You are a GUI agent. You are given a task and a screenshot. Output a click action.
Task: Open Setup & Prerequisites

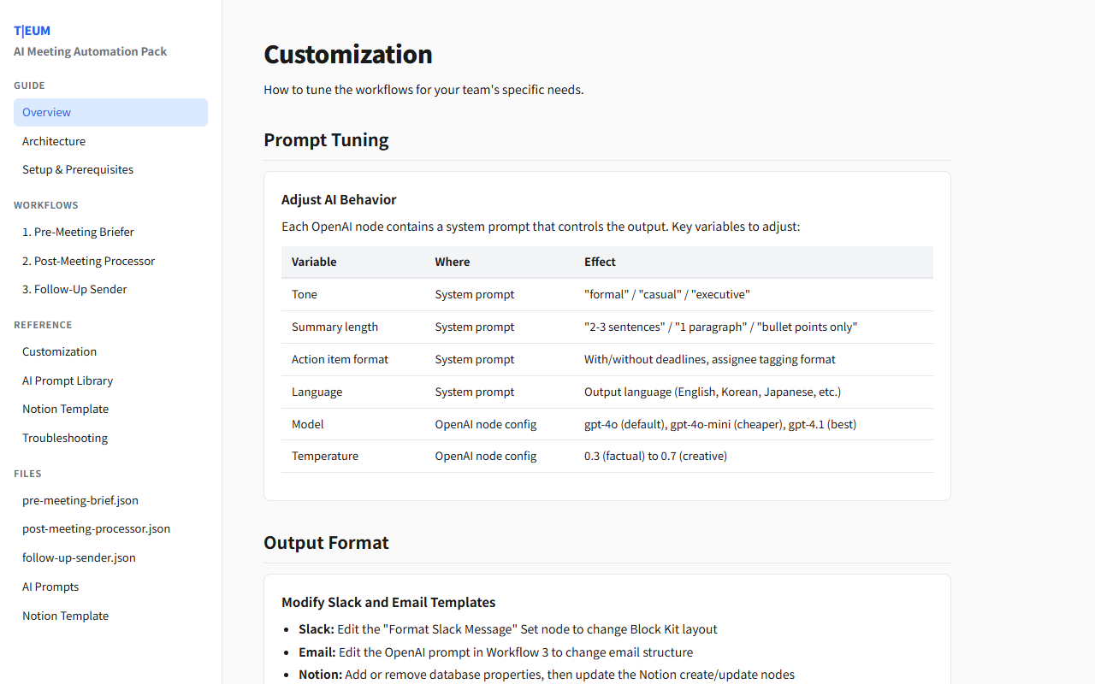click(77, 169)
